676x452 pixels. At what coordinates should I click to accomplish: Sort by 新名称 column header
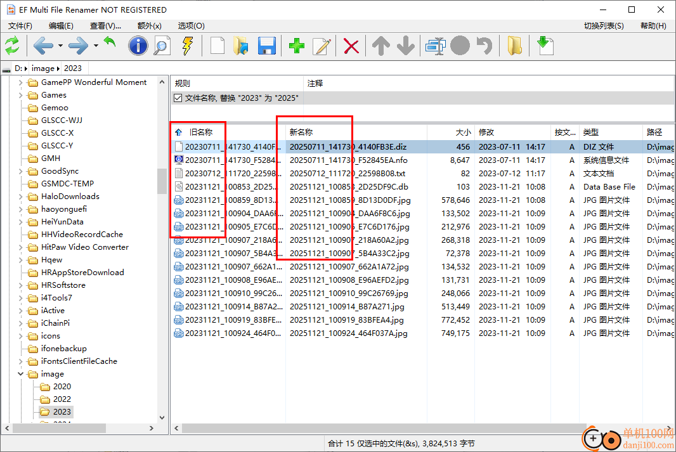(x=356, y=132)
